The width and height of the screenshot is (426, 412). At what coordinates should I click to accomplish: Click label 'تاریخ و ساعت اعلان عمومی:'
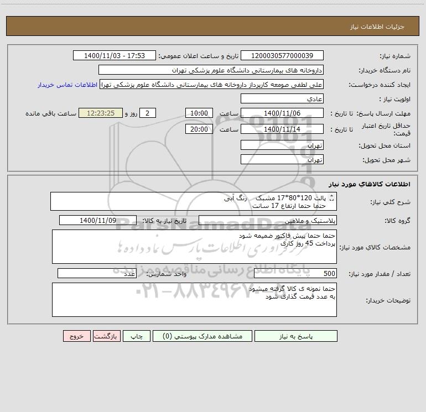click(199, 56)
